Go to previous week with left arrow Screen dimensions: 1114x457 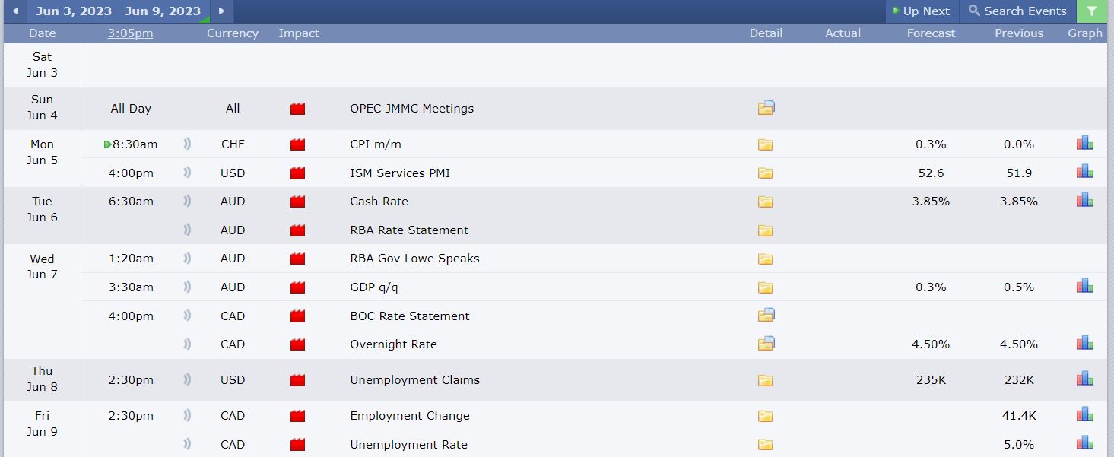click(x=15, y=11)
